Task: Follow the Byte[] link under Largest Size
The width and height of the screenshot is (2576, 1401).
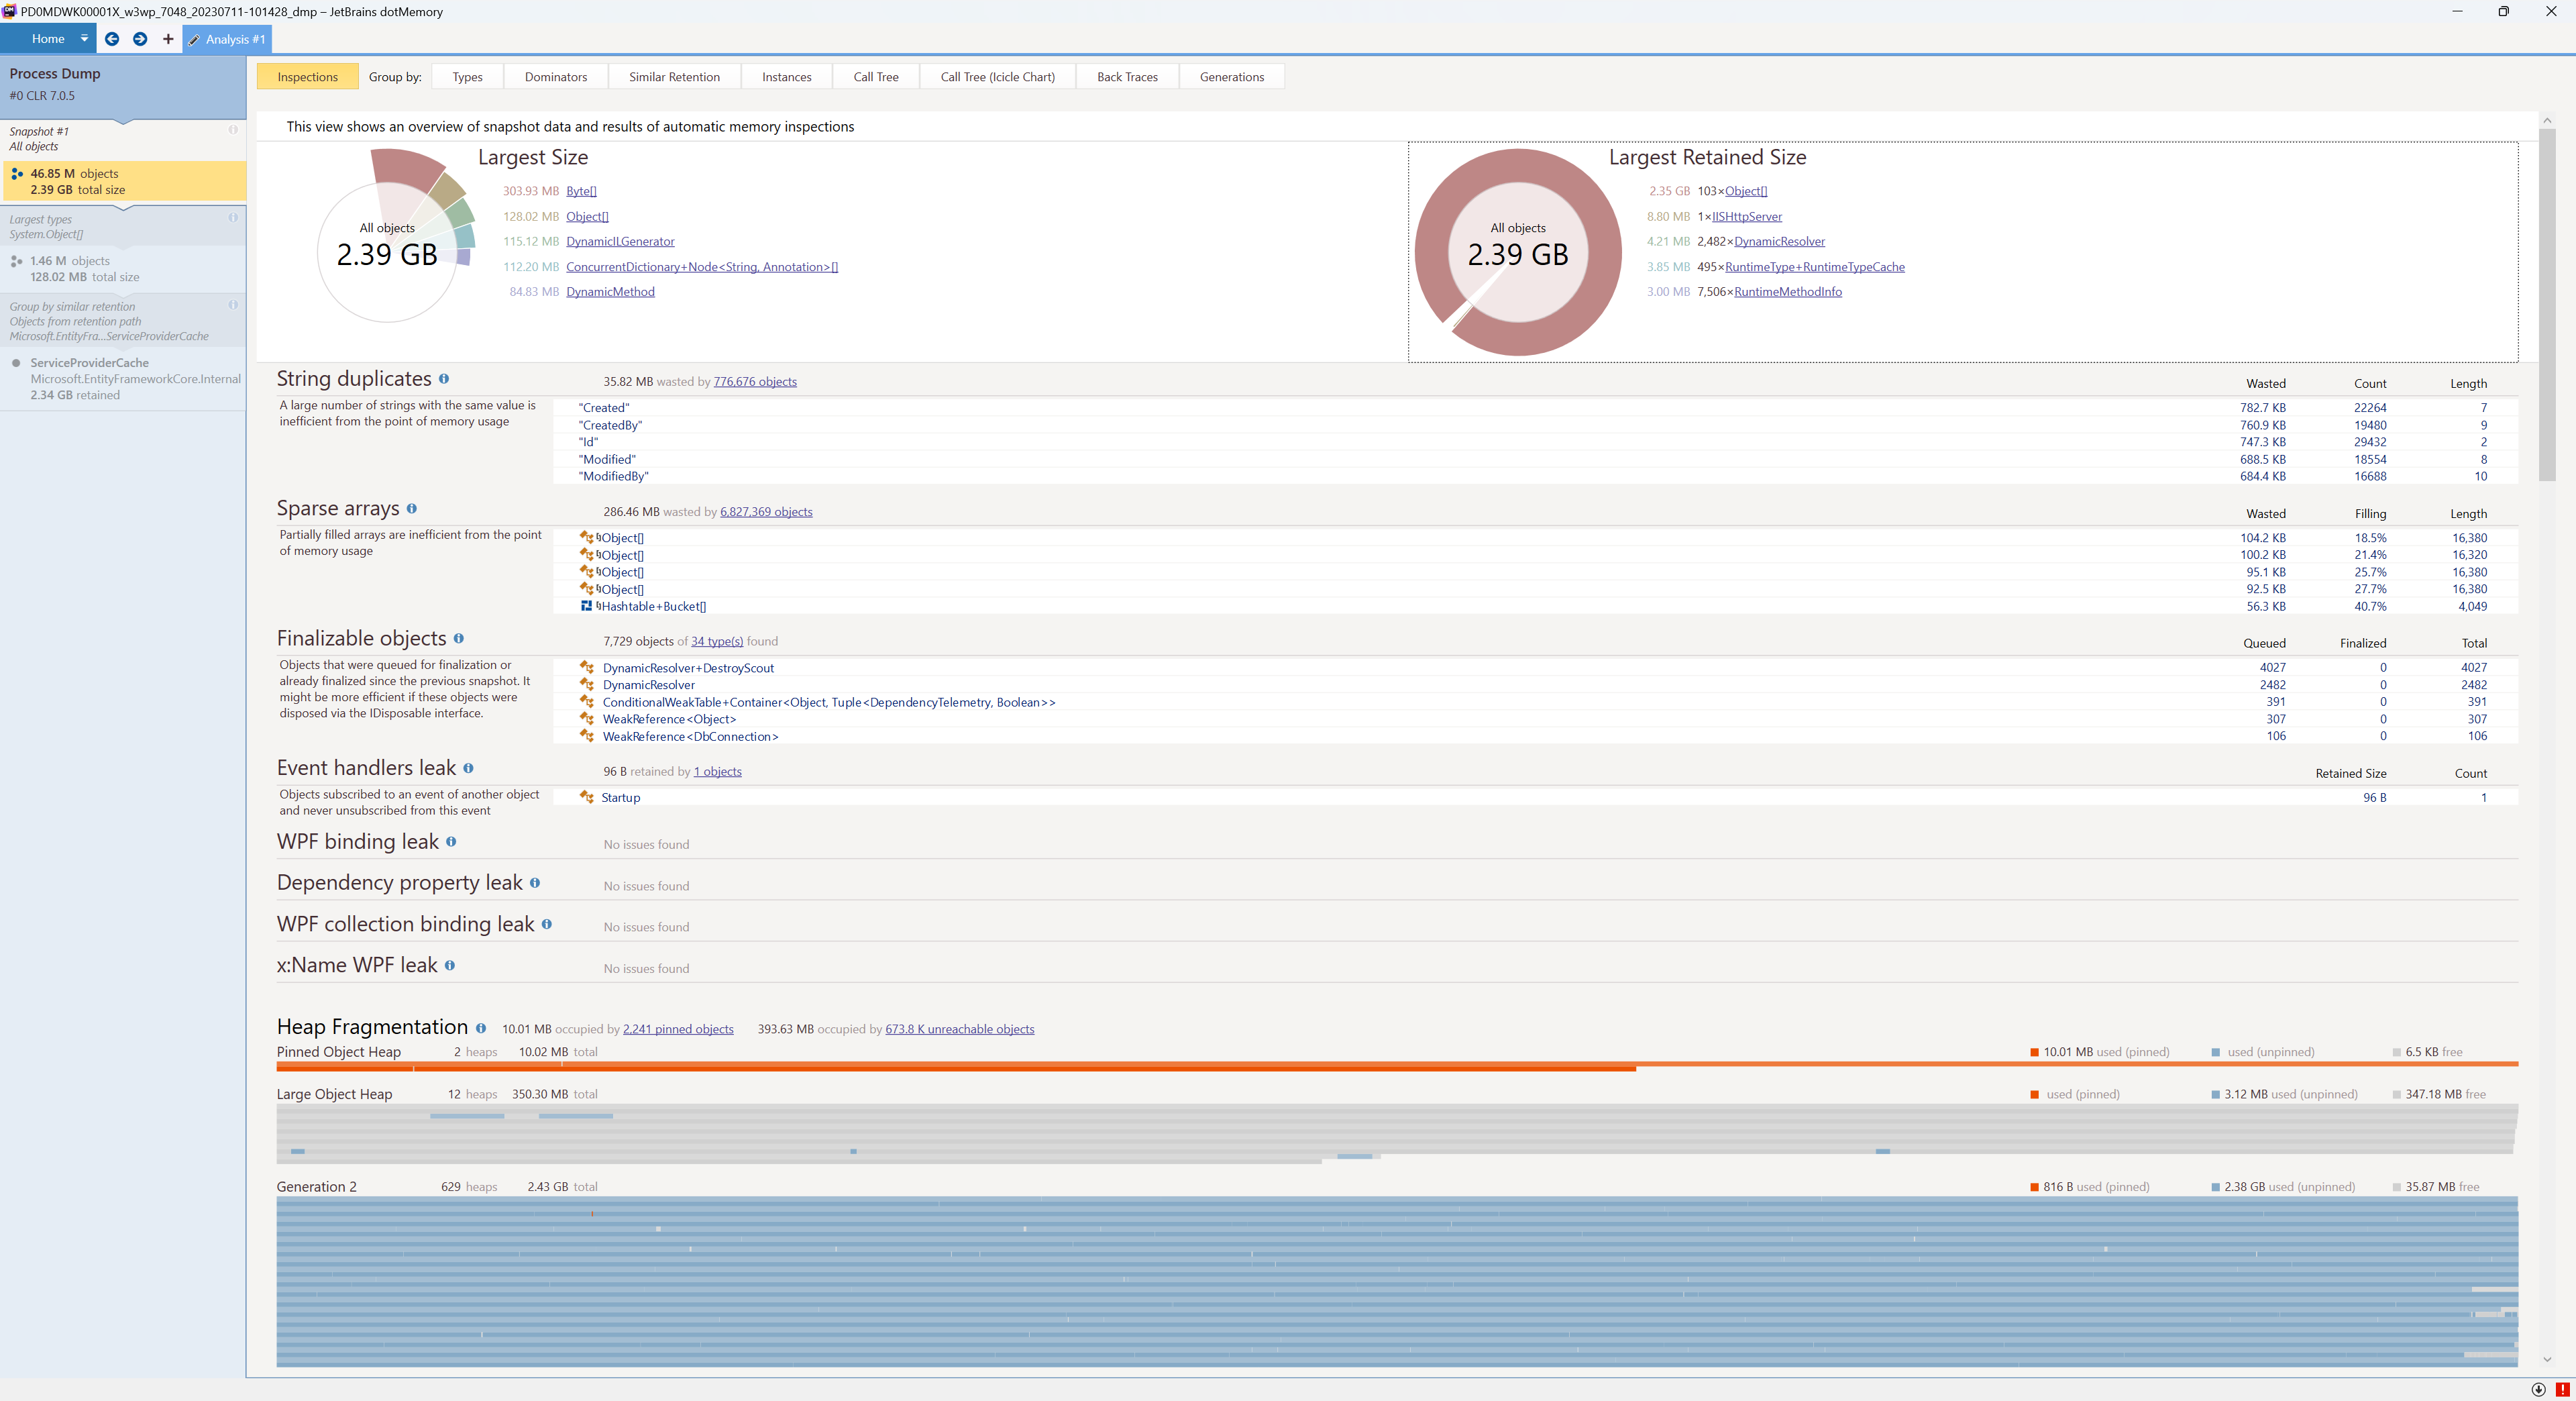Action: [x=582, y=190]
